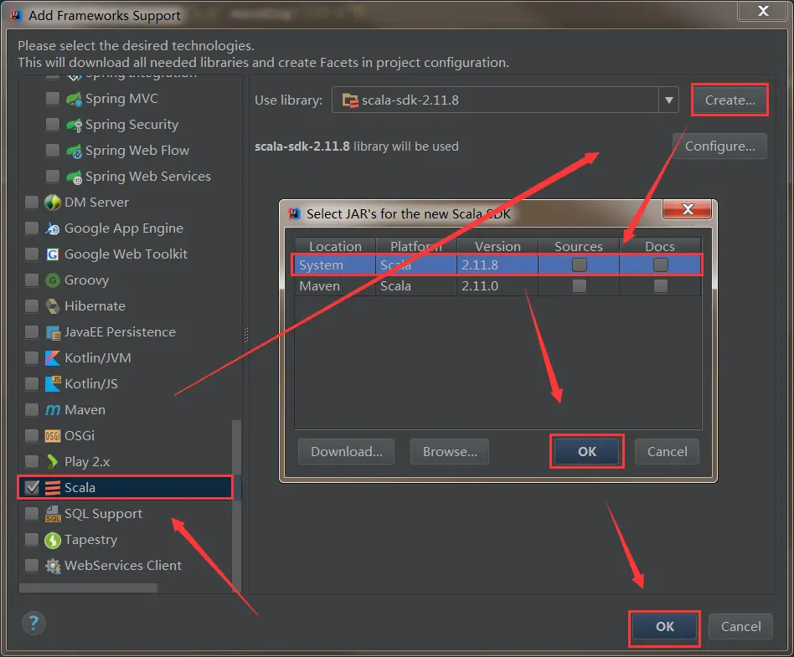This screenshot has width=794, height=657.
Task: Click Cancel in Select JAR's dialog
Action: point(667,451)
